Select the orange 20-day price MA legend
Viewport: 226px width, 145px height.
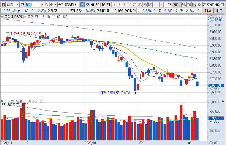(x=53, y=17)
